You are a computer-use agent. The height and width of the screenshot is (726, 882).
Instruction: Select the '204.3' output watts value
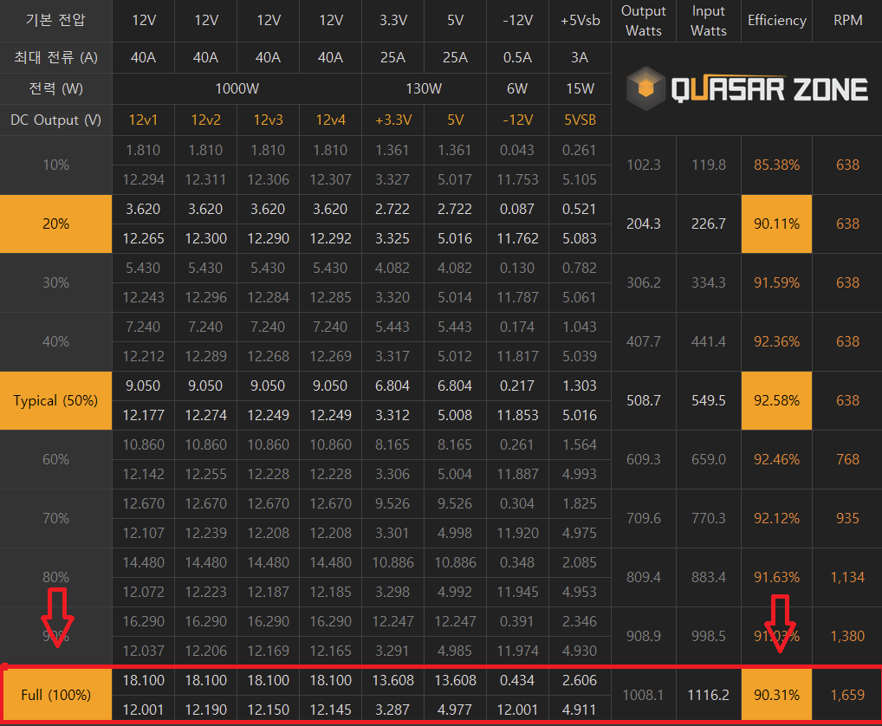[x=644, y=224]
